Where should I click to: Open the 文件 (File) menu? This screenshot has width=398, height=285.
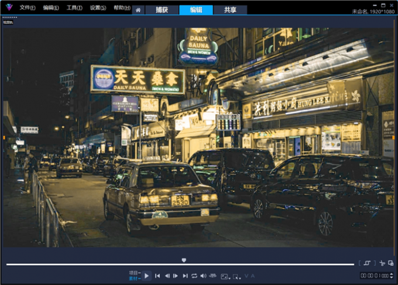tap(28, 8)
